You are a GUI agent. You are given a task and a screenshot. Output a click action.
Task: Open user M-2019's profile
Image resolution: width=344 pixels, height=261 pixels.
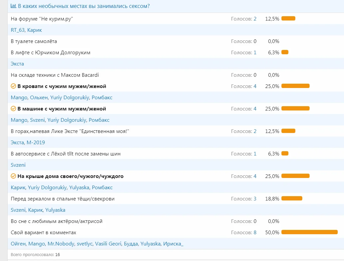[36, 143]
